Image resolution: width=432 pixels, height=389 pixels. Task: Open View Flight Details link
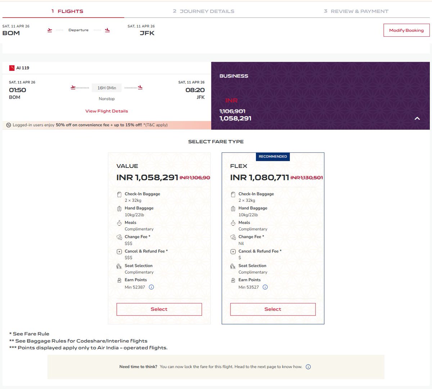(x=107, y=111)
